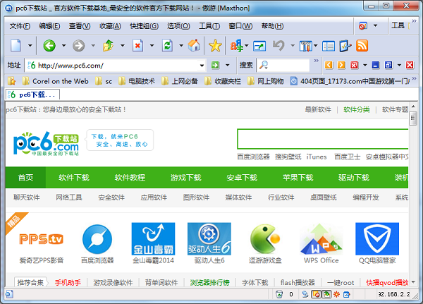Expand the Back history dropdown arrow
Viewport: 423px width, 304px height.
63,45
